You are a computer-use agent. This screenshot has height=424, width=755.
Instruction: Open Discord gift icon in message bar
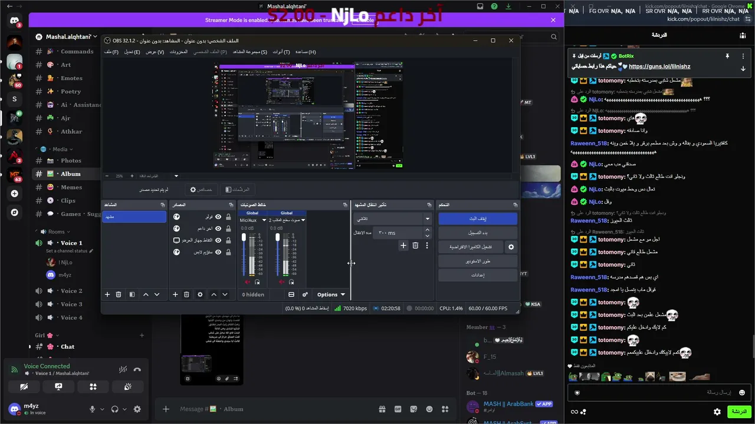[x=382, y=409]
